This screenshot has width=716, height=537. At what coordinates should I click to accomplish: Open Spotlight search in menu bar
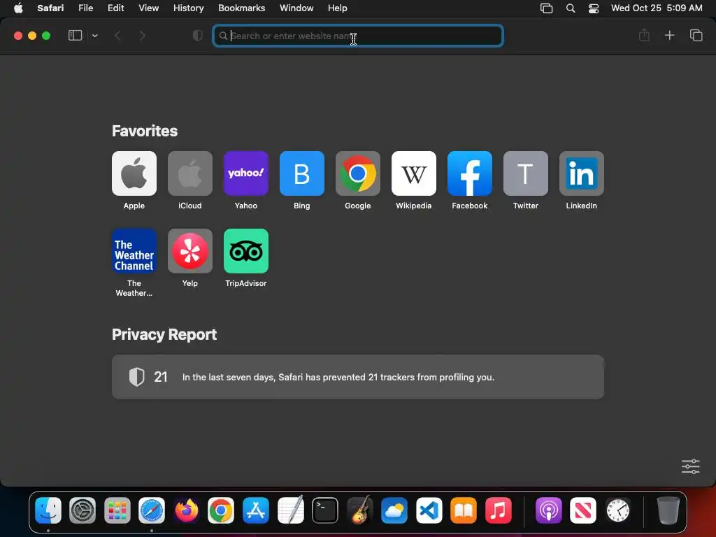[571, 8]
